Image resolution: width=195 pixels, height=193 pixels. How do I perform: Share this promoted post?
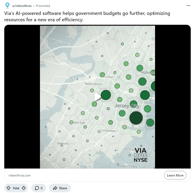click(60, 188)
